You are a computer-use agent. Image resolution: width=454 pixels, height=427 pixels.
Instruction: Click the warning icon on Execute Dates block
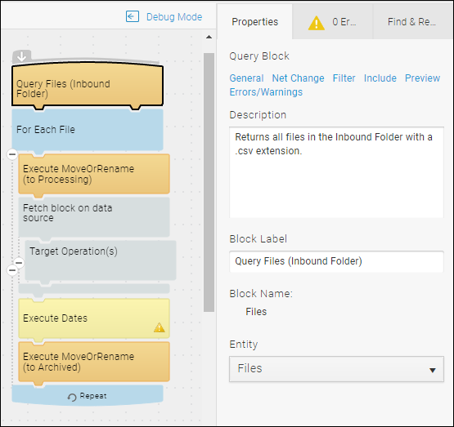coord(160,327)
